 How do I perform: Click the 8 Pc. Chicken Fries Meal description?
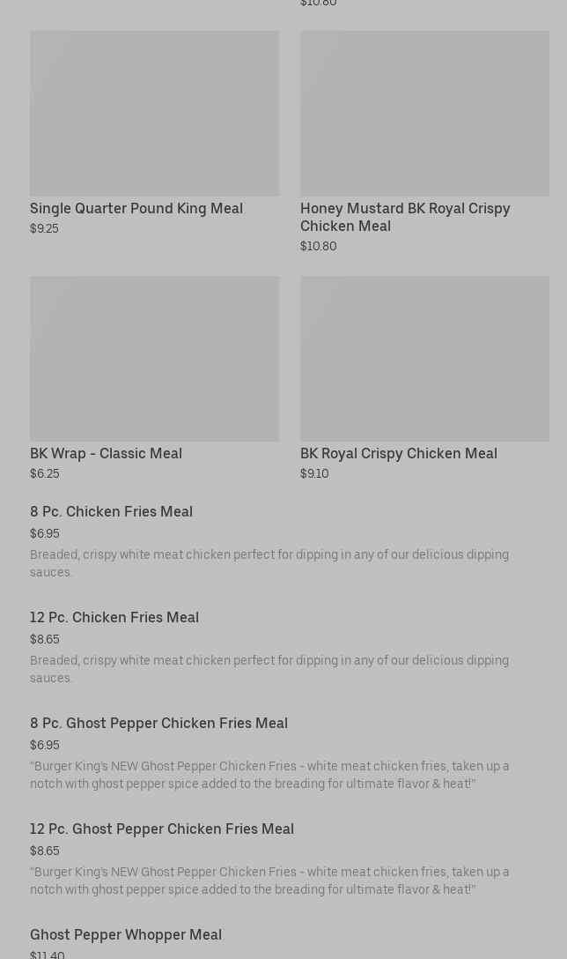click(269, 563)
